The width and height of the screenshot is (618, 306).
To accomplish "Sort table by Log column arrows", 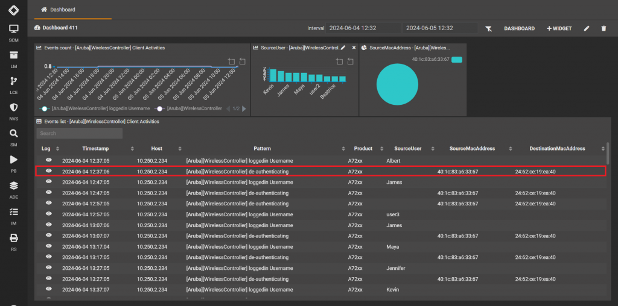I will pyautogui.click(x=57, y=149).
